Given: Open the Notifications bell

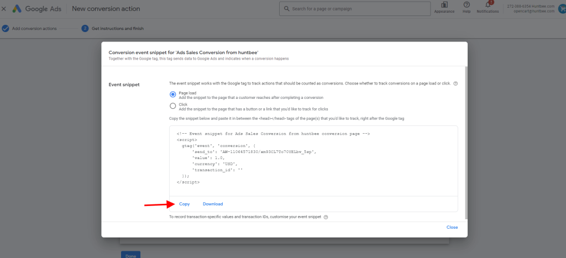Looking at the screenshot, I should pyautogui.click(x=488, y=4).
